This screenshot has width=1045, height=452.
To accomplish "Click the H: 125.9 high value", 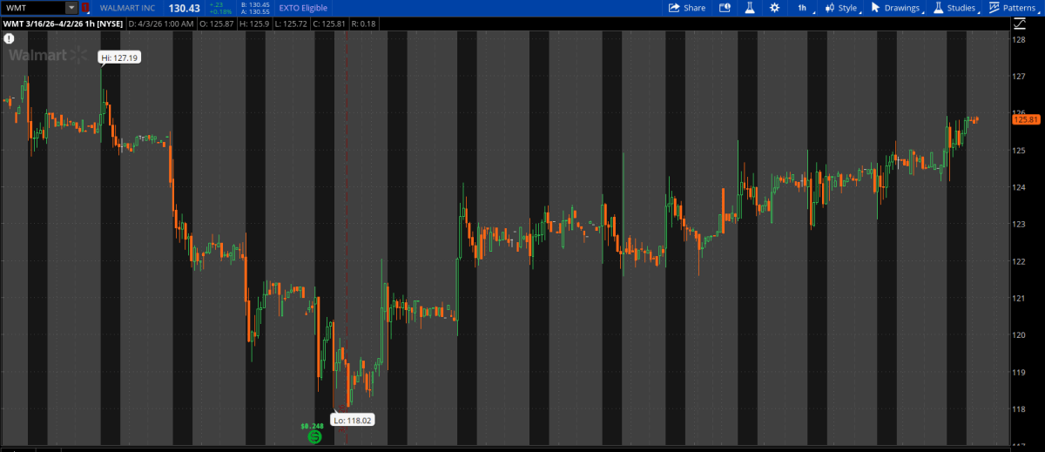I will point(256,24).
